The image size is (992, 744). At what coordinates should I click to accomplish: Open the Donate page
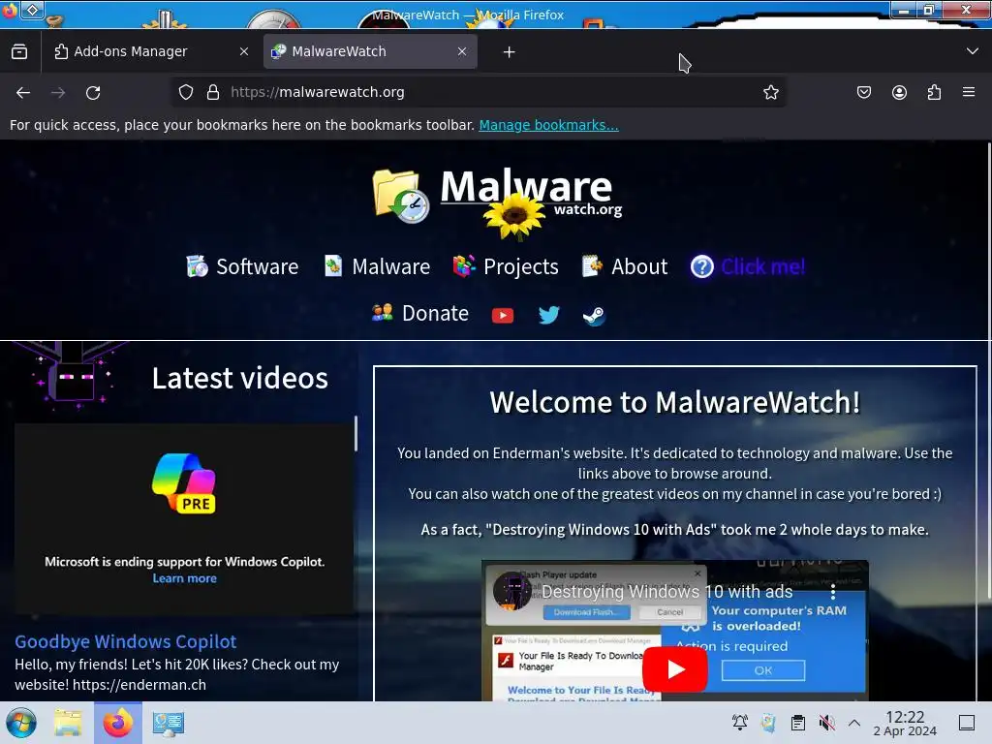pyautogui.click(x=420, y=313)
